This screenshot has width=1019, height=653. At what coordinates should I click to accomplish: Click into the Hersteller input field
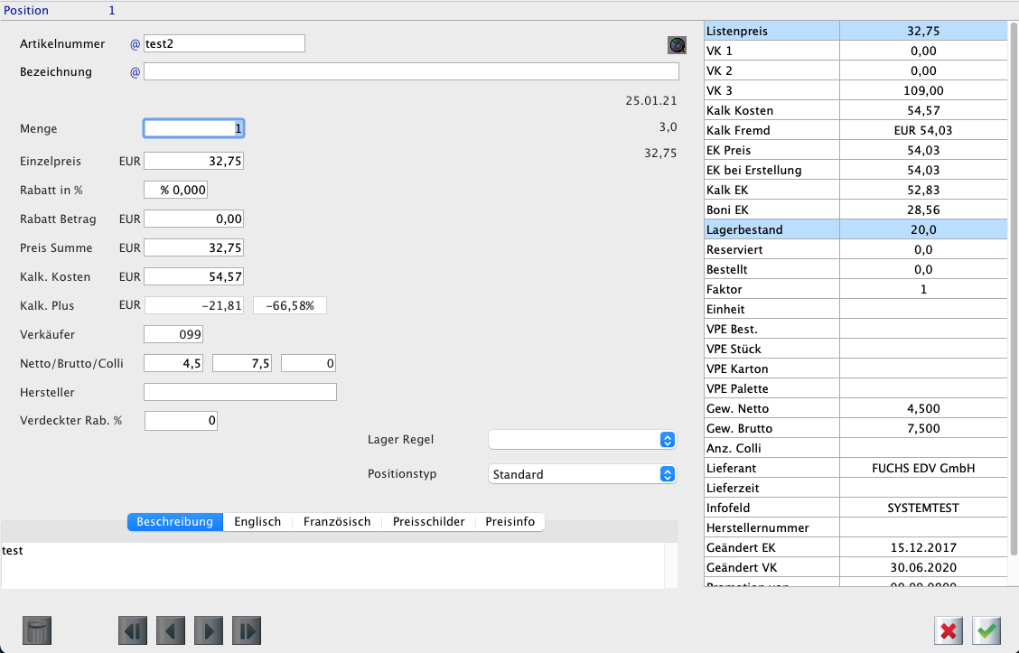point(239,392)
